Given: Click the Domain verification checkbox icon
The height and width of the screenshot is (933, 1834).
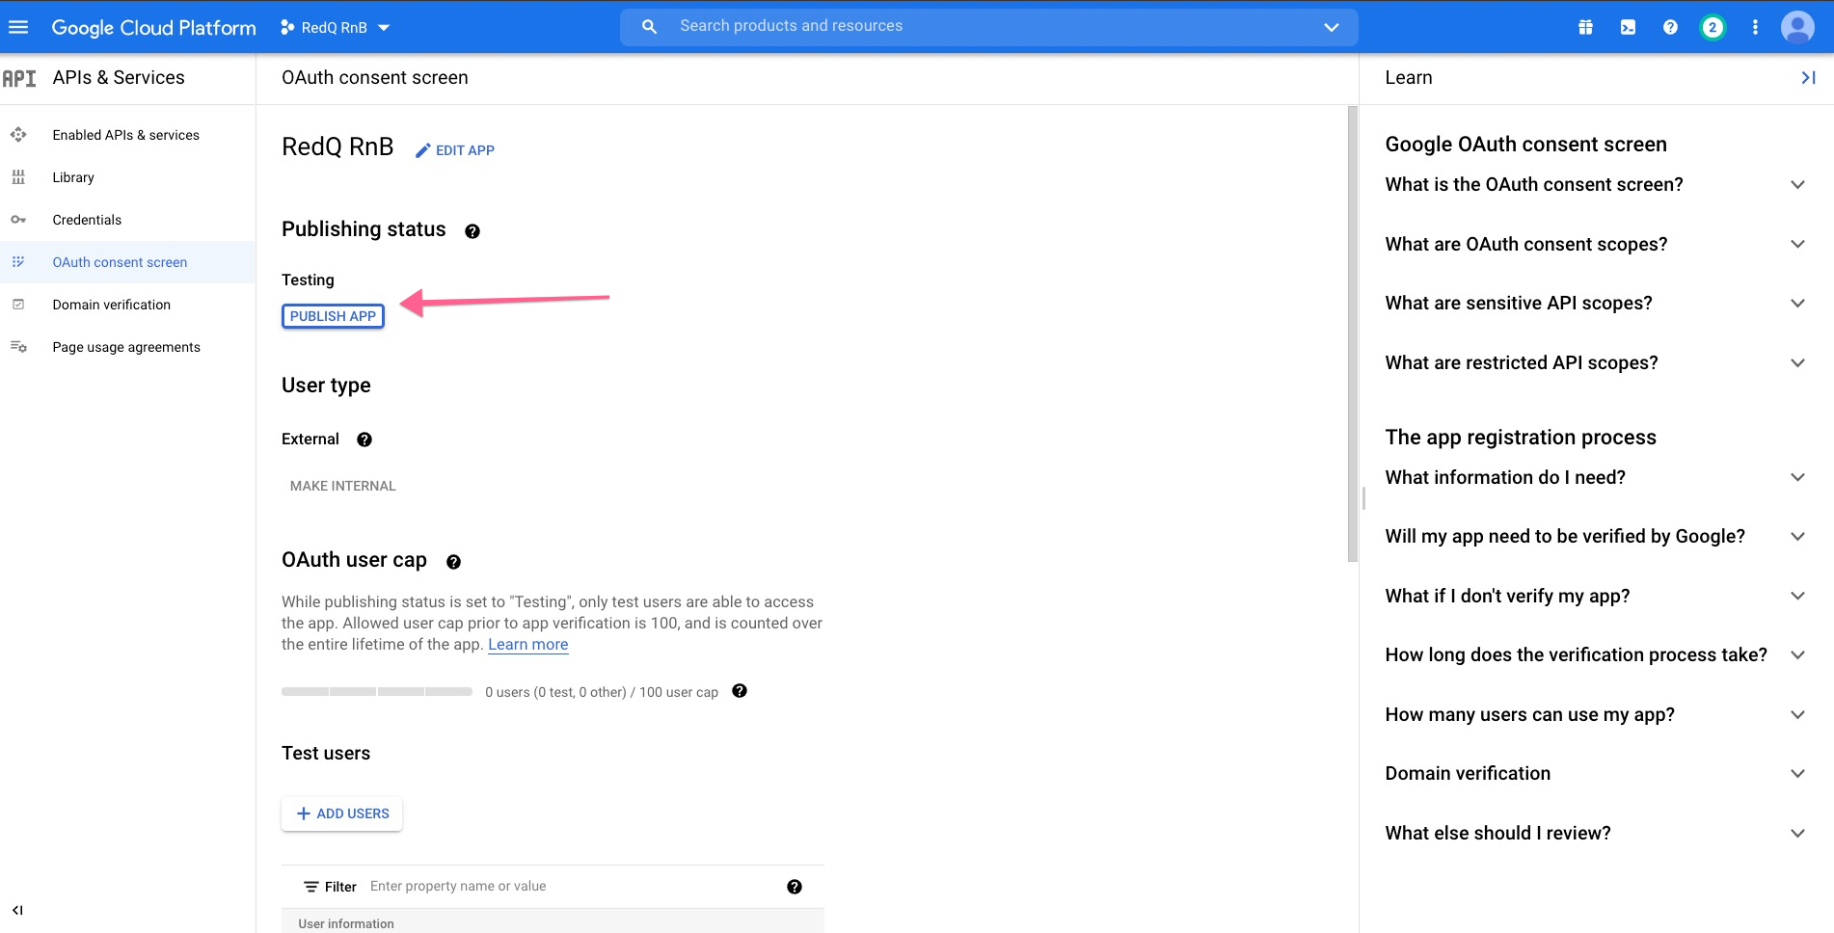Looking at the screenshot, I should [x=18, y=305].
